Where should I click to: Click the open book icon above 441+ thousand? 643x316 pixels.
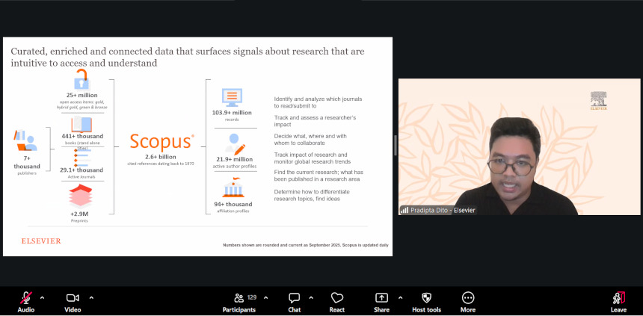[81, 124]
